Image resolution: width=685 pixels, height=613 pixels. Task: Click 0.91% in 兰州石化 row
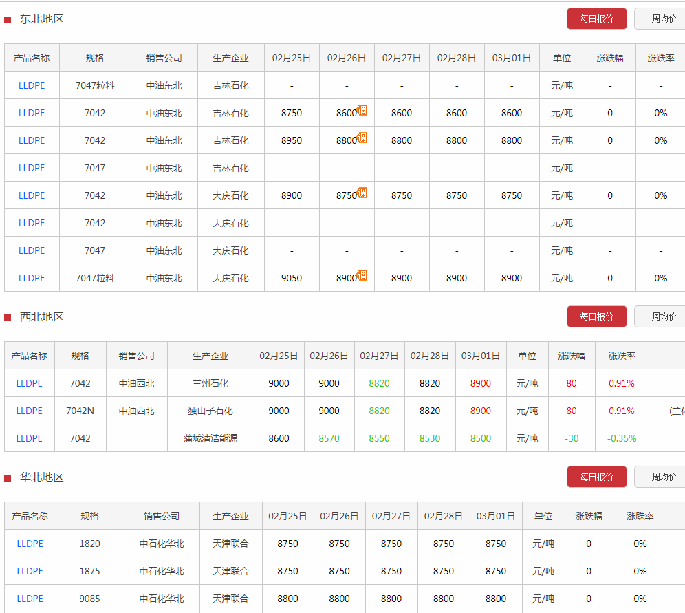click(622, 384)
